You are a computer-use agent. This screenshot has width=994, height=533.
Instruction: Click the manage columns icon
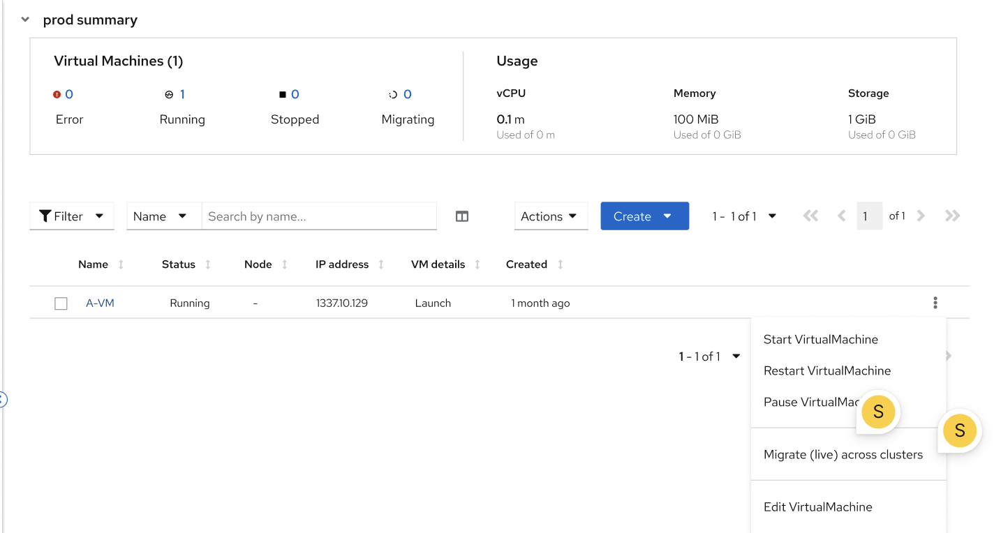(461, 216)
